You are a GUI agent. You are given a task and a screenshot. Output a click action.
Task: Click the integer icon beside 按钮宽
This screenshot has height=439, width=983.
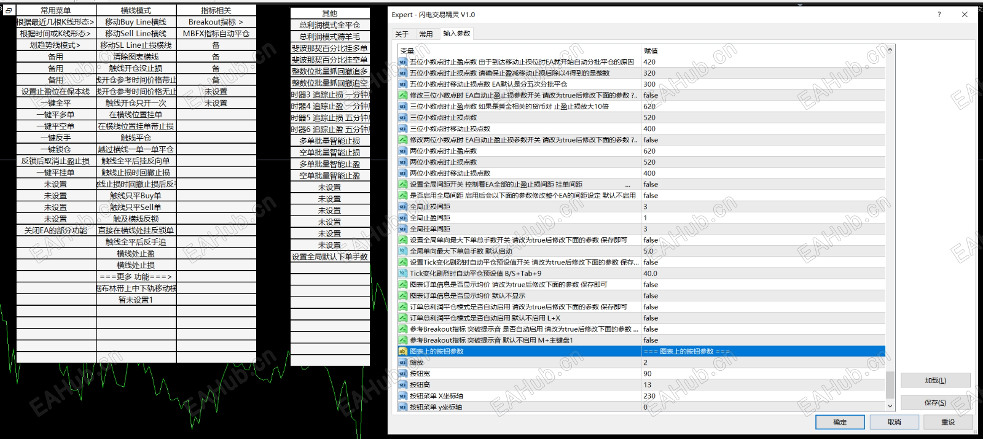[x=403, y=373]
